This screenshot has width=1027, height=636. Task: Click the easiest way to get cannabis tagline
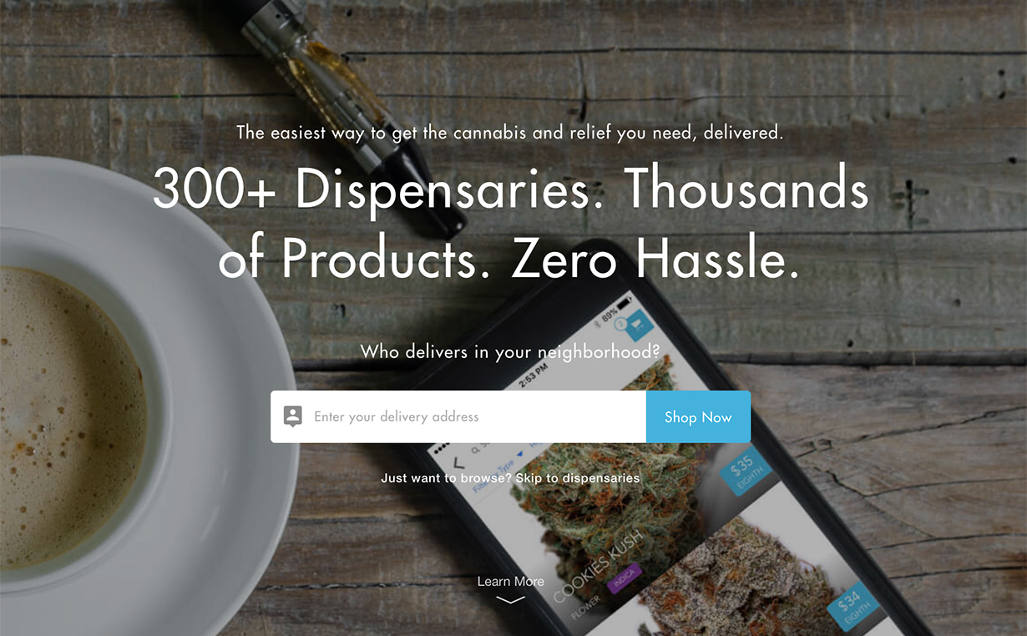point(509,132)
